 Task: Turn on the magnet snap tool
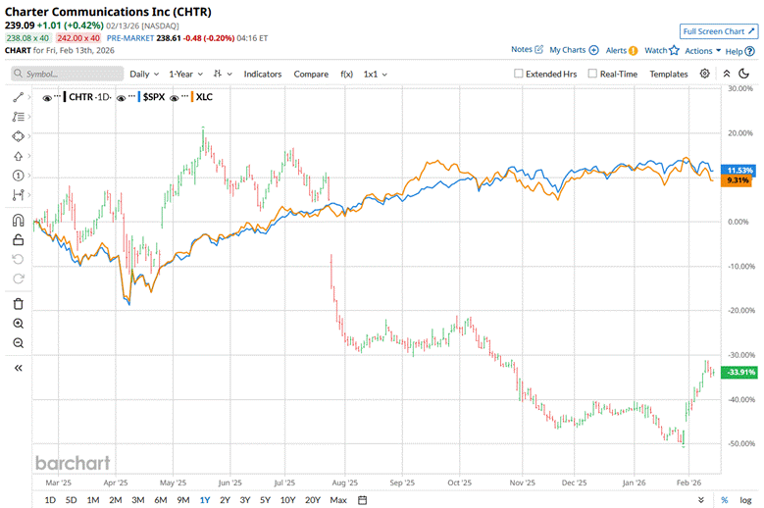tap(18, 220)
